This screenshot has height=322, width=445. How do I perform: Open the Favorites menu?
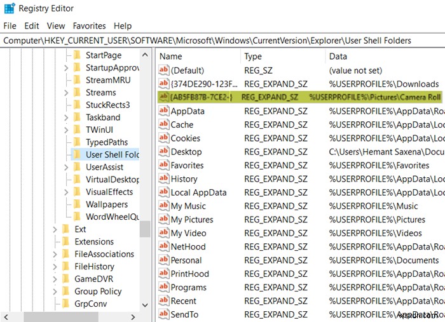89,26
